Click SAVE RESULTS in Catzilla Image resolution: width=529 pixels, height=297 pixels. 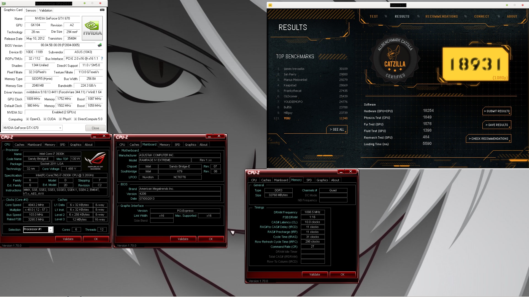(497, 125)
